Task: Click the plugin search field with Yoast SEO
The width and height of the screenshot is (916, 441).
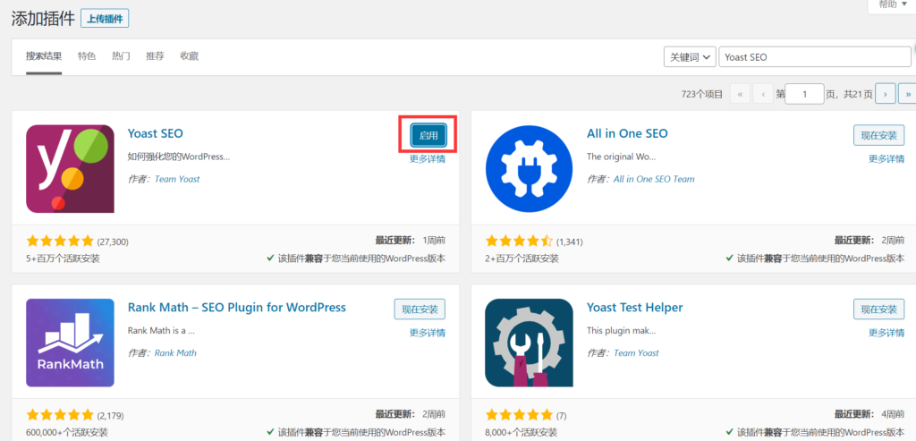Action: [814, 57]
